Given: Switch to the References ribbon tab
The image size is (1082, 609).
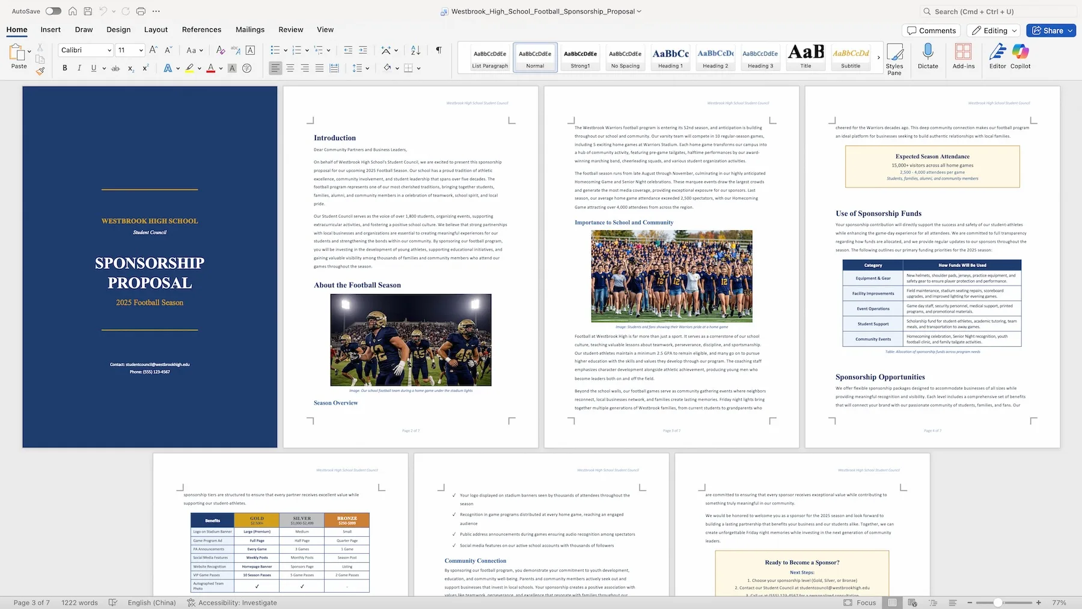Looking at the screenshot, I should coord(201,29).
